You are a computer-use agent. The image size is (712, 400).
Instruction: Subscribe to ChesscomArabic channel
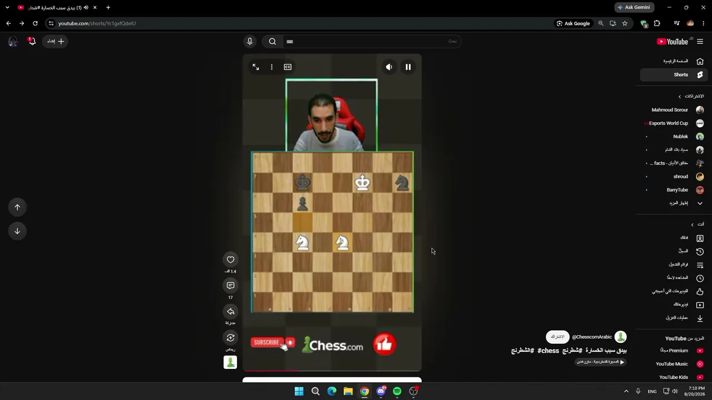(557, 337)
